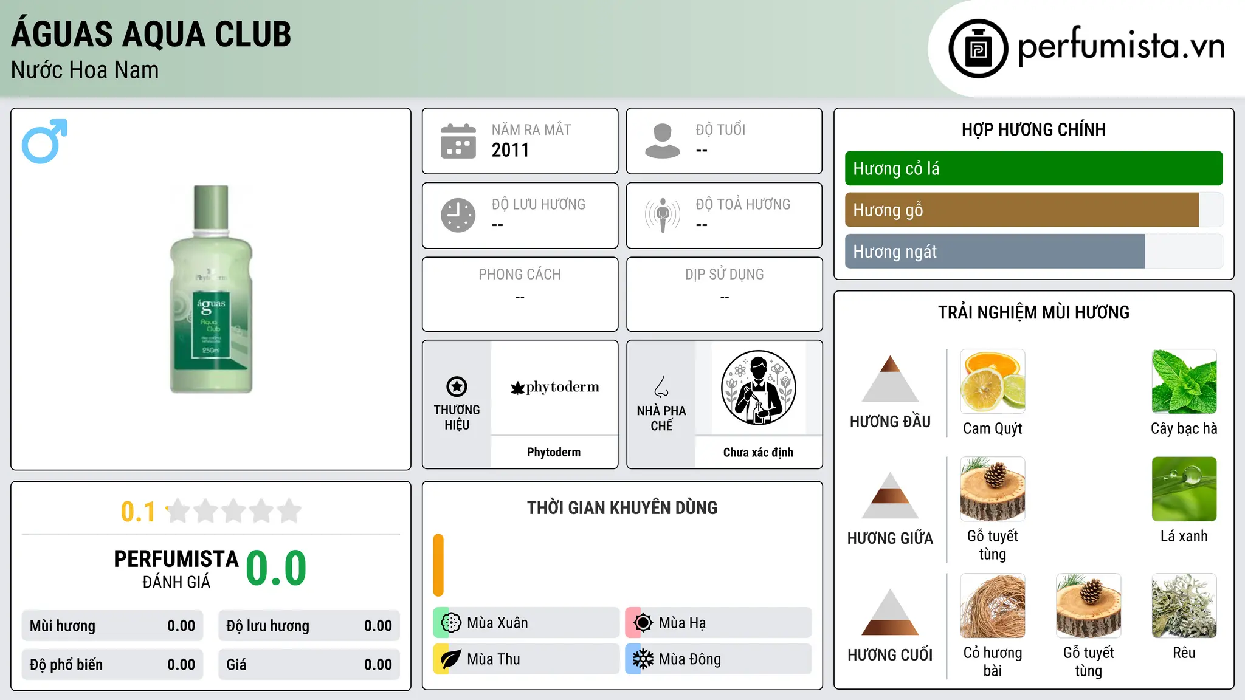
Task: Click the nose icon for Nhà pha chế
Action: 661,386
